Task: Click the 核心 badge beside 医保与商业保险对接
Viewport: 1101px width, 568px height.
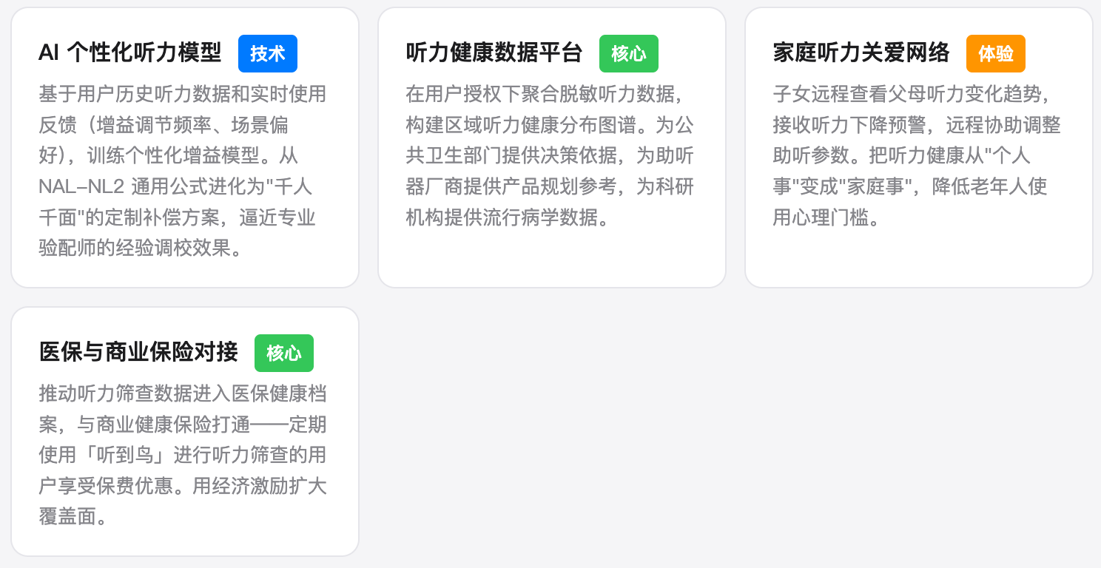Action: tap(284, 353)
